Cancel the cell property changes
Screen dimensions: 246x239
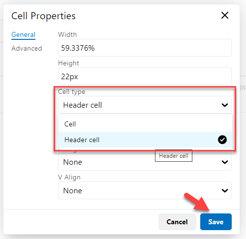click(177, 222)
